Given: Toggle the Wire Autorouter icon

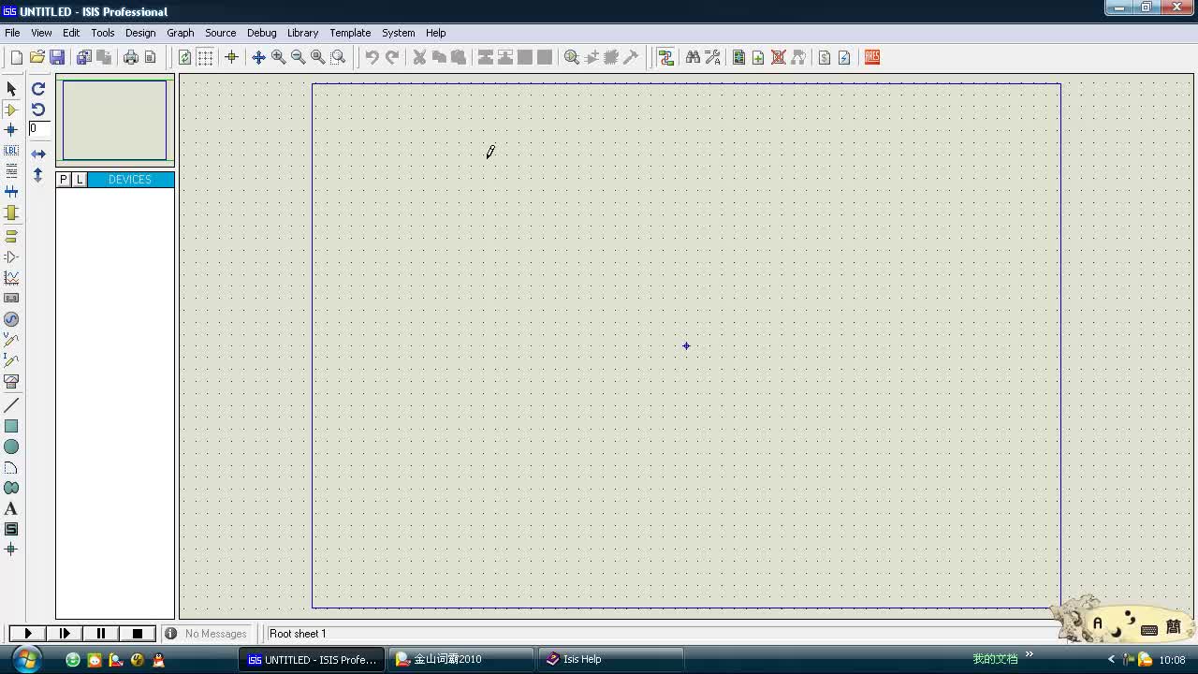Looking at the screenshot, I should pyautogui.click(x=666, y=58).
